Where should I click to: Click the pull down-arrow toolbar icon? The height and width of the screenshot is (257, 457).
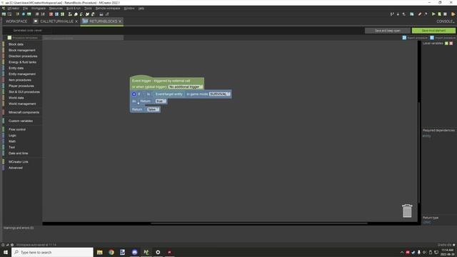click(x=398, y=14)
